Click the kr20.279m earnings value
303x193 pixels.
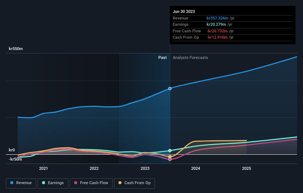click(x=216, y=24)
